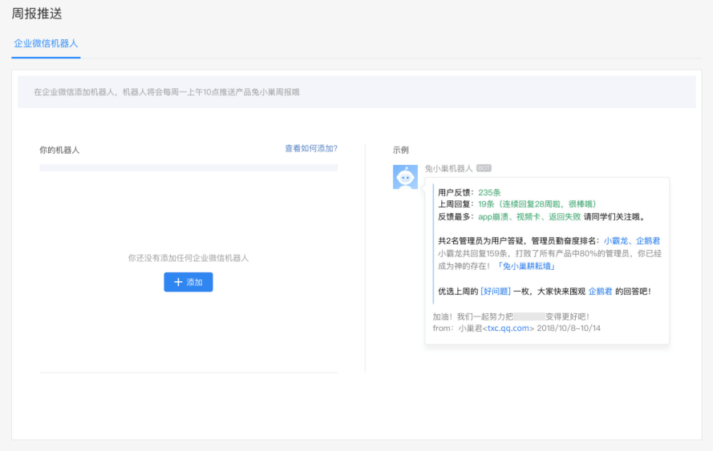This screenshot has width=713, height=451.
Task: Click the 「兔小巢耕耘墙」 link
Action: click(x=526, y=266)
